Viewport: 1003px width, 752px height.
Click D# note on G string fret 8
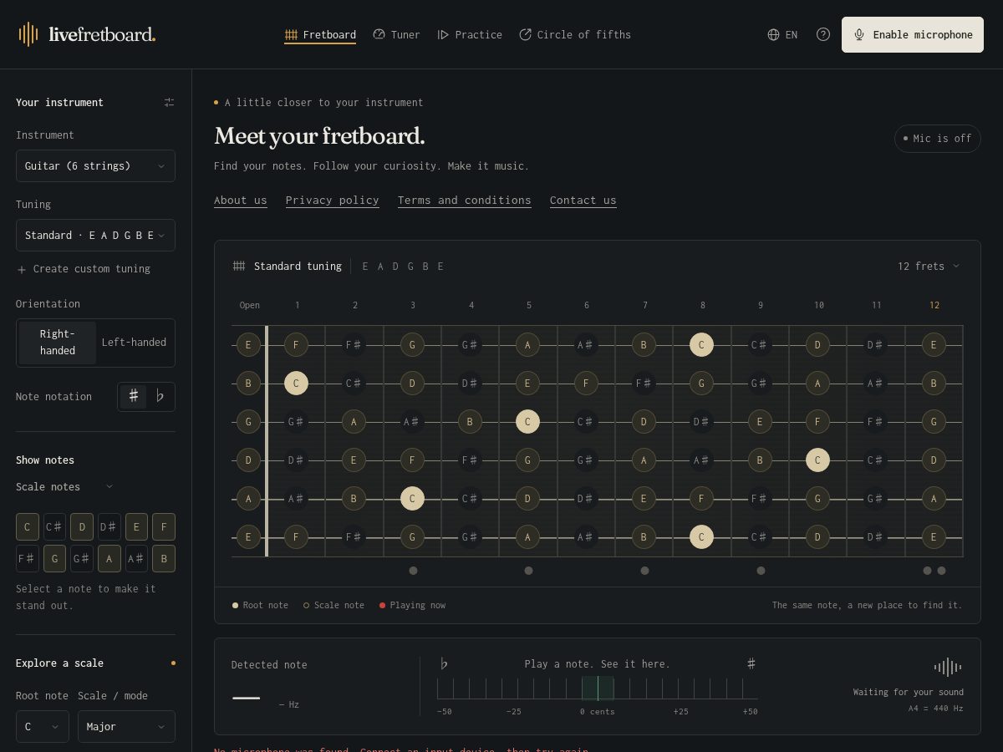point(701,421)
